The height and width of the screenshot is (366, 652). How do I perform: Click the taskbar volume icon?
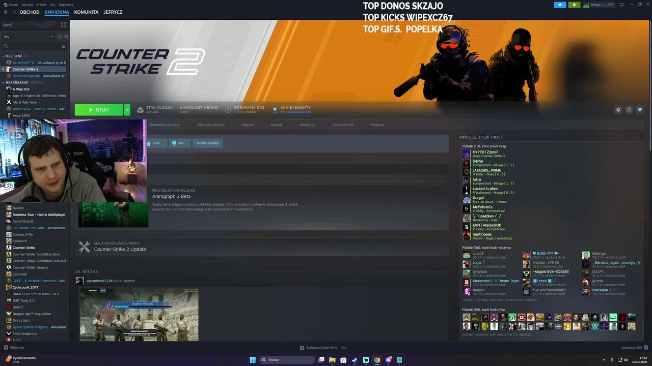(x=626, y=360)
